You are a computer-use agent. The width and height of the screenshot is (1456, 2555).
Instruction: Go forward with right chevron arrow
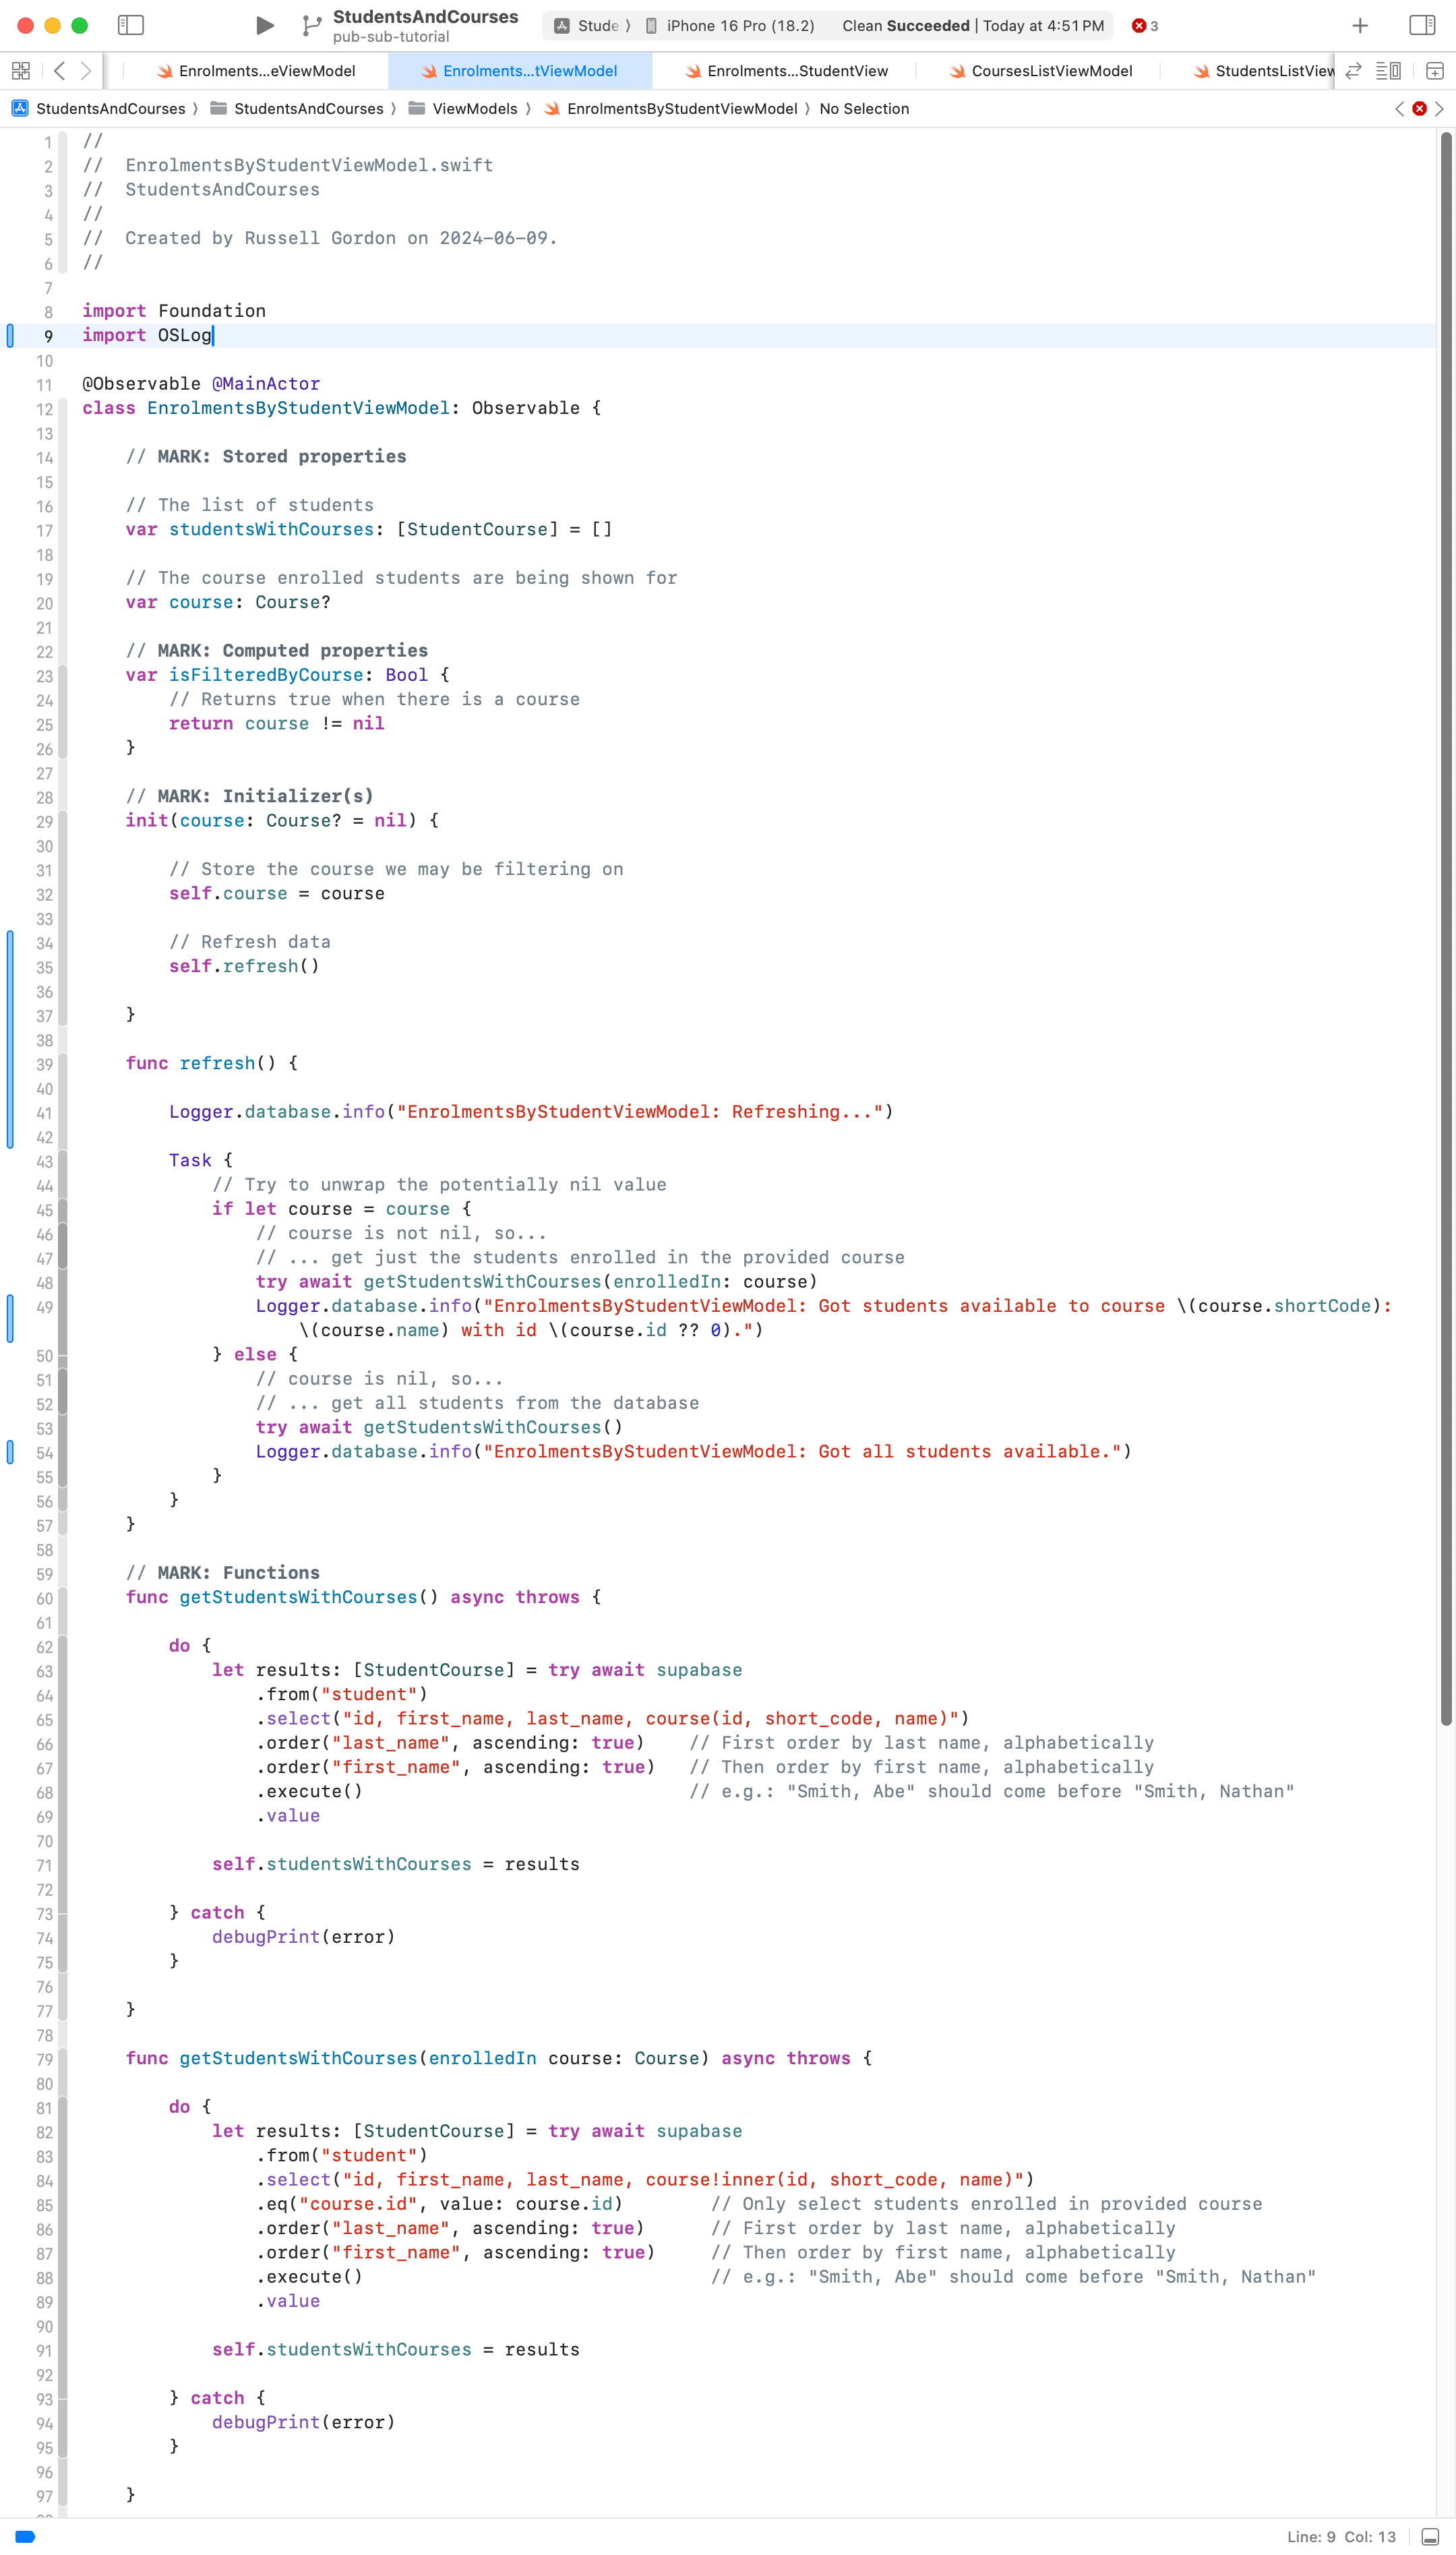click(86, 71)
